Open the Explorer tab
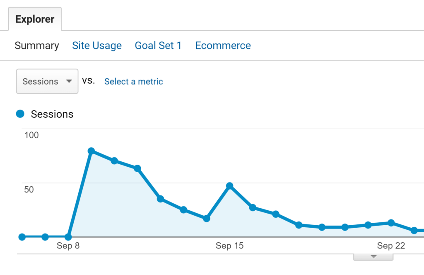The width and height of the screenshot is (424, 275). (x=35, y=19)
